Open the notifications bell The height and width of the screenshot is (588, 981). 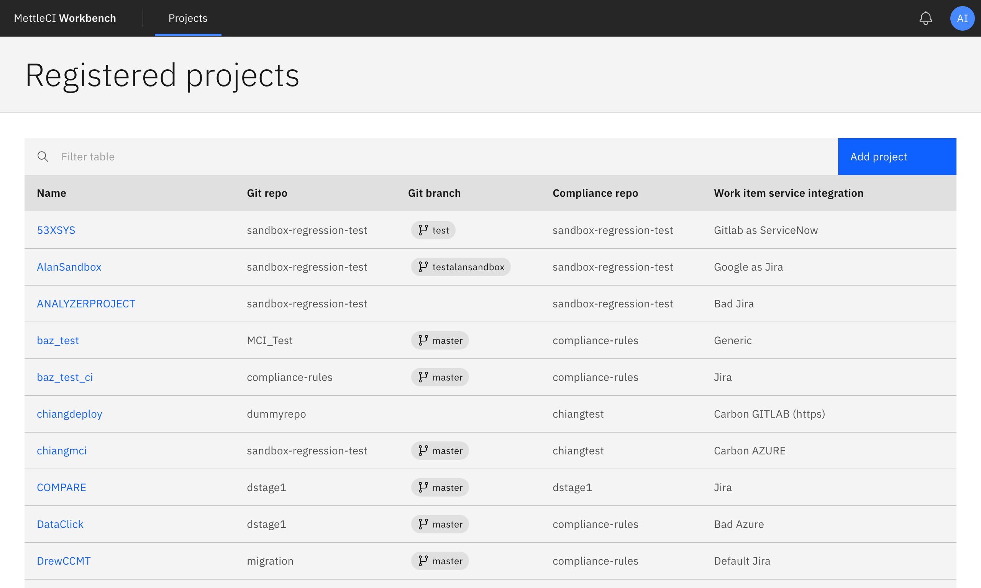pyautogui.click(x=925, y=18)
